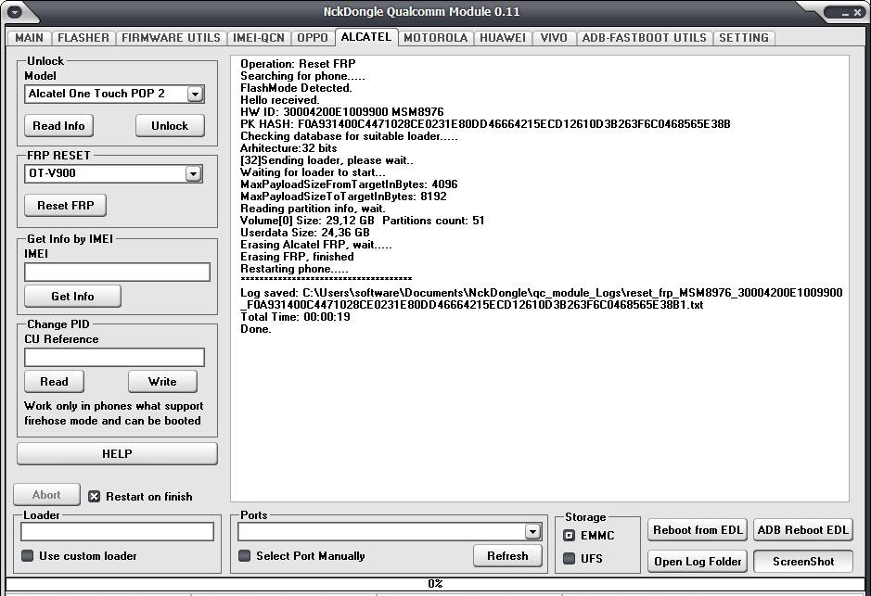Screen dimensions: 871x596
Task: Click the Abort button
Action: coord(46,495)
